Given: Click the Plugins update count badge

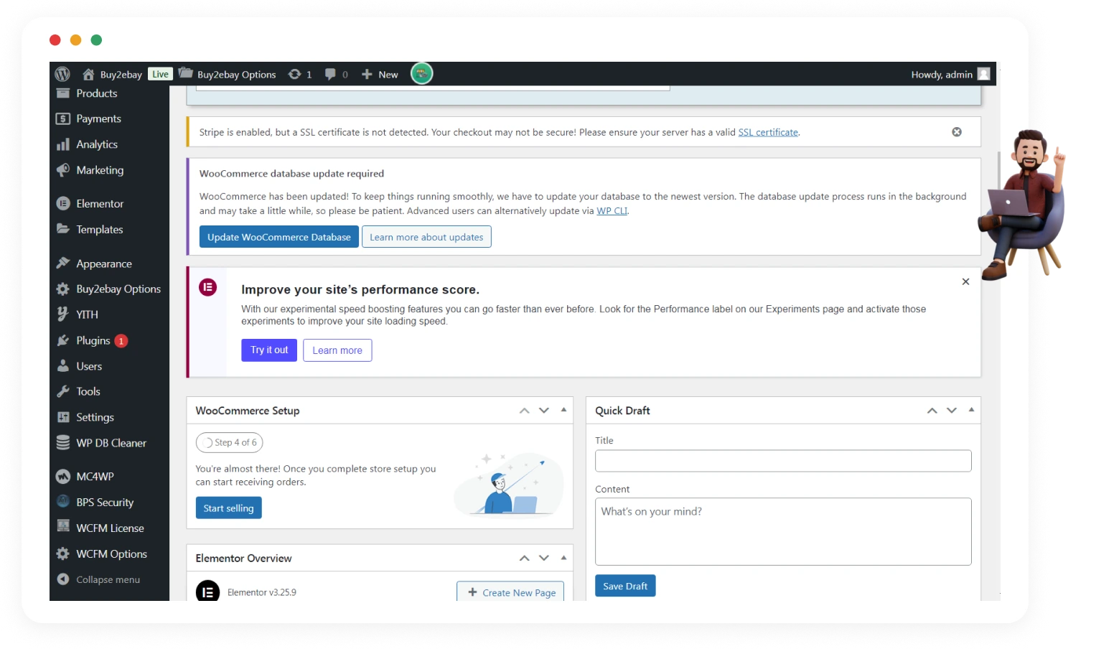Looking at the screenshot, I should [x=121, y=341].
